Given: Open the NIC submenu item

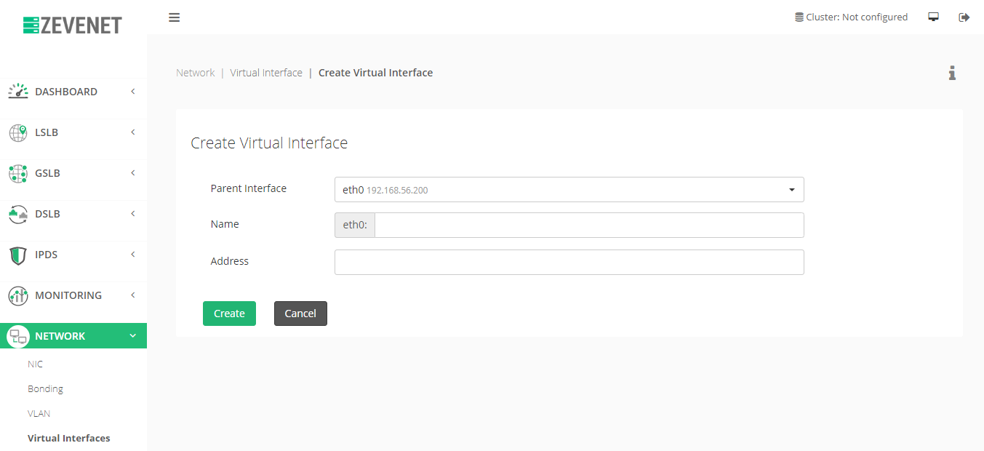Looking at the screenshot, I should click(x=35, y=364).
